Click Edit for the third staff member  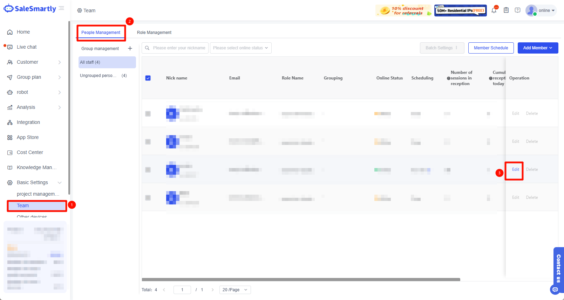[515, 169]
